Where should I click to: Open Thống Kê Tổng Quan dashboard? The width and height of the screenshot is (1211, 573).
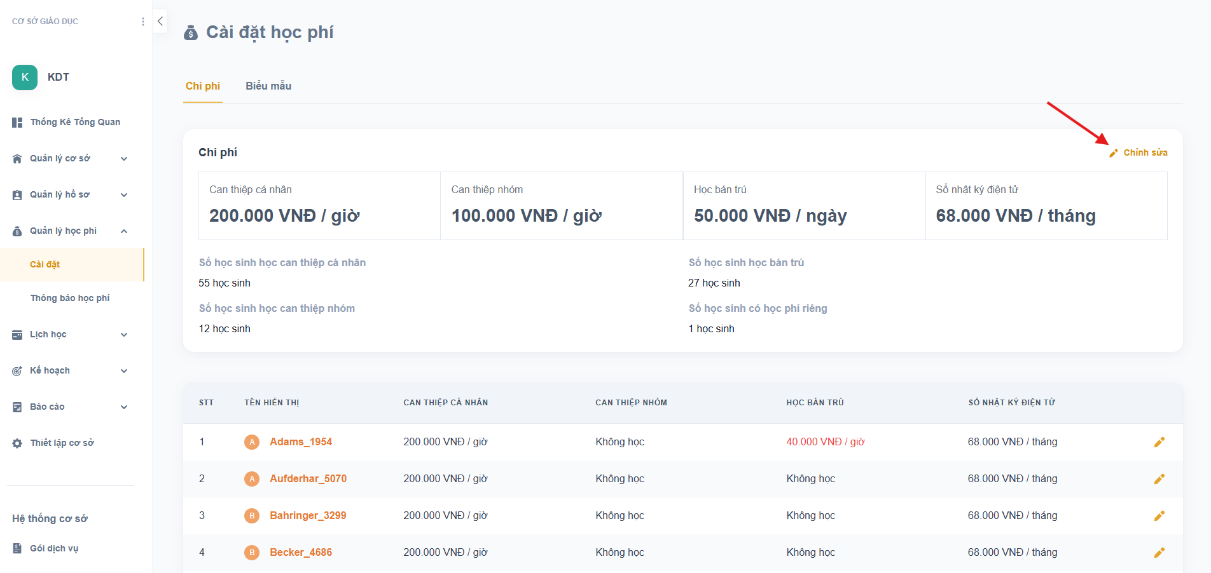click(74, 122)
